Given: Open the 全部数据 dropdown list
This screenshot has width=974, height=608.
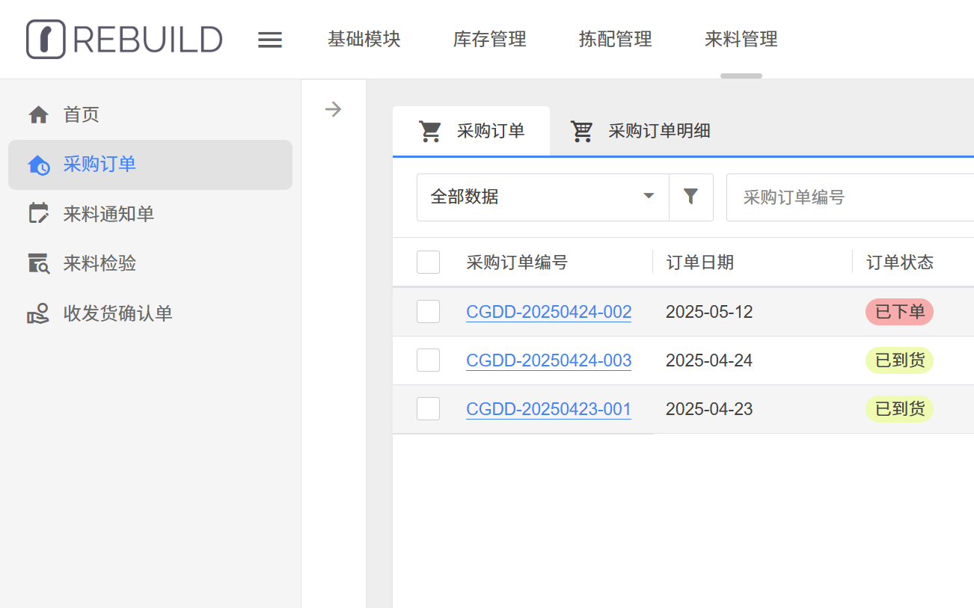Looking at the screenshot, I should click(x=542, y=197).
